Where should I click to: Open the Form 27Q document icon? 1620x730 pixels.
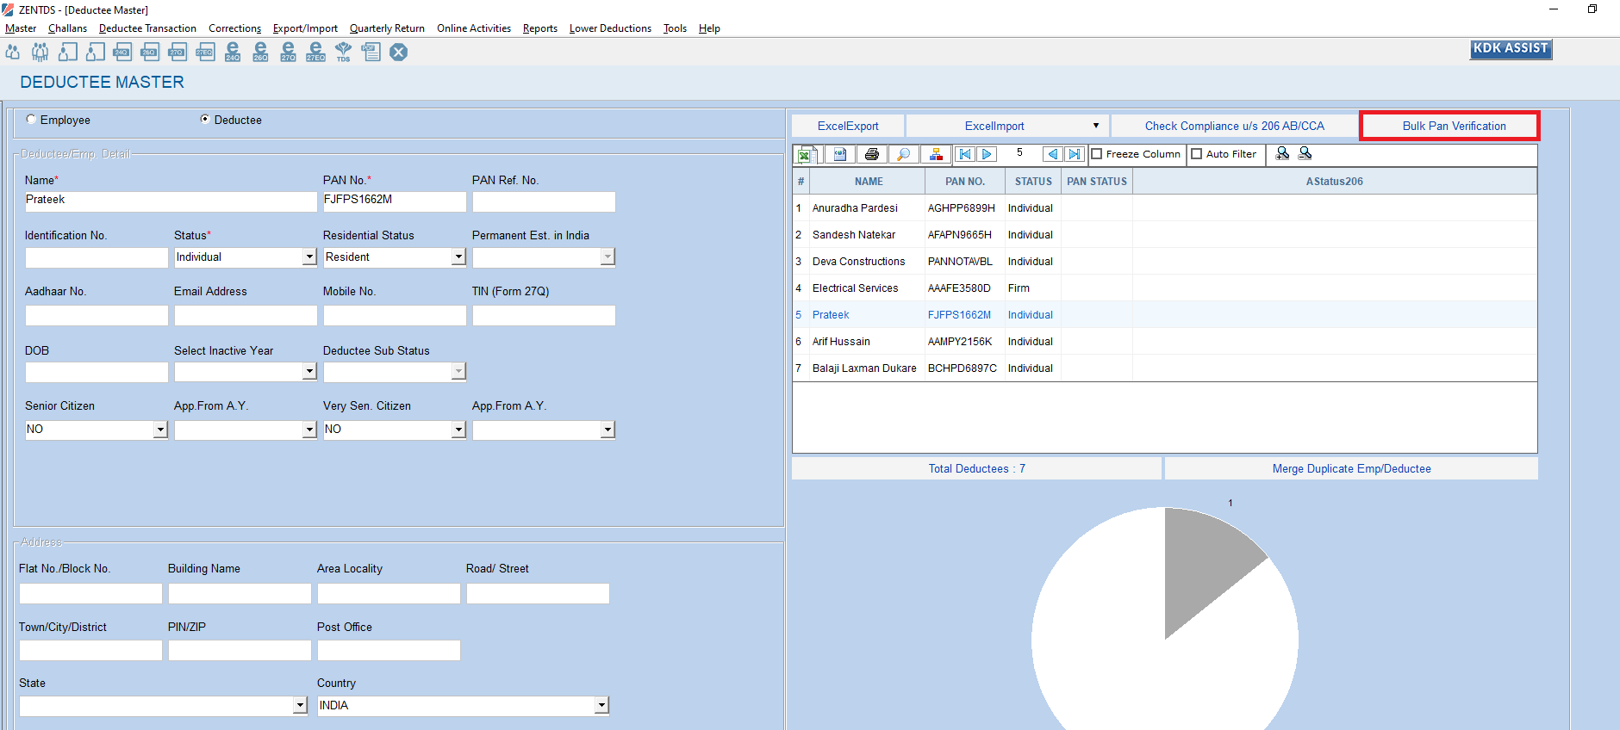(178, 52)
